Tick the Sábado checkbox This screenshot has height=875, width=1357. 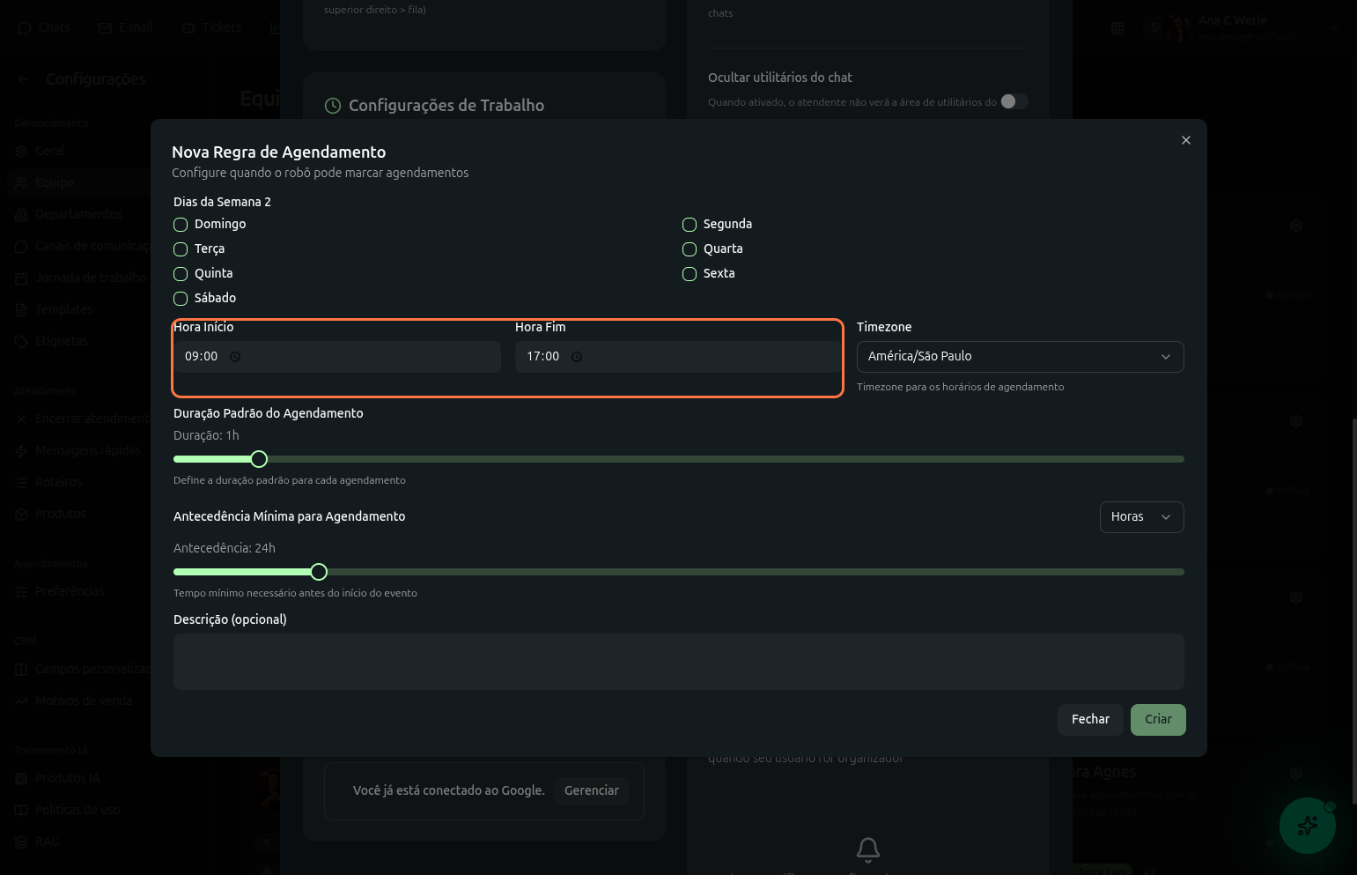point(181,299)
